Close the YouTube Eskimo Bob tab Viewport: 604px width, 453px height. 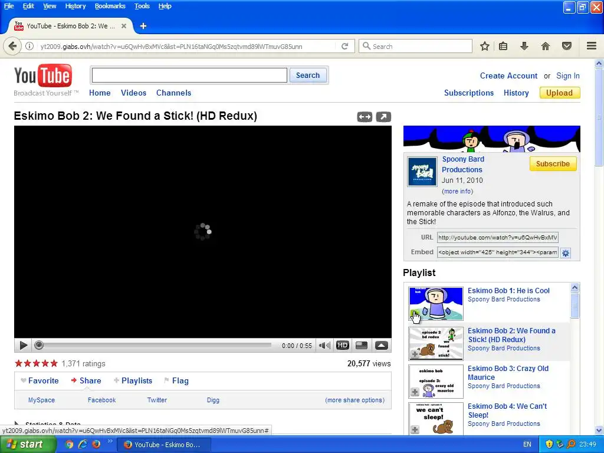tap(124, 26)
